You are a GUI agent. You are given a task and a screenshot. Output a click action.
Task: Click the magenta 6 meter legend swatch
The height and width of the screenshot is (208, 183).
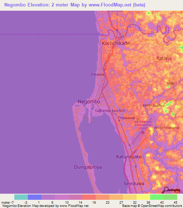(62, 197)
